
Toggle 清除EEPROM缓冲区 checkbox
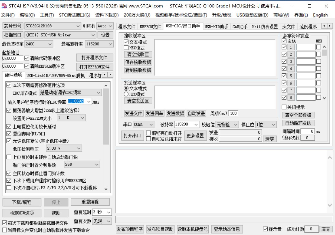point(27,66)
